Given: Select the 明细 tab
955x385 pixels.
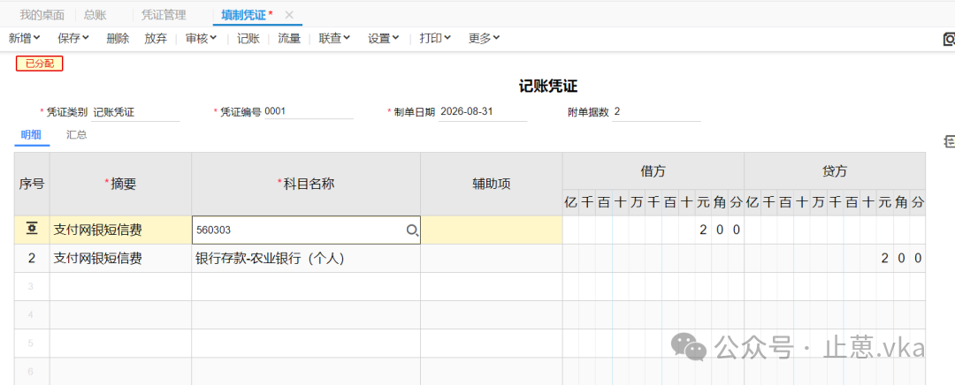Looking at the screenshot, I should coord(31,135).
